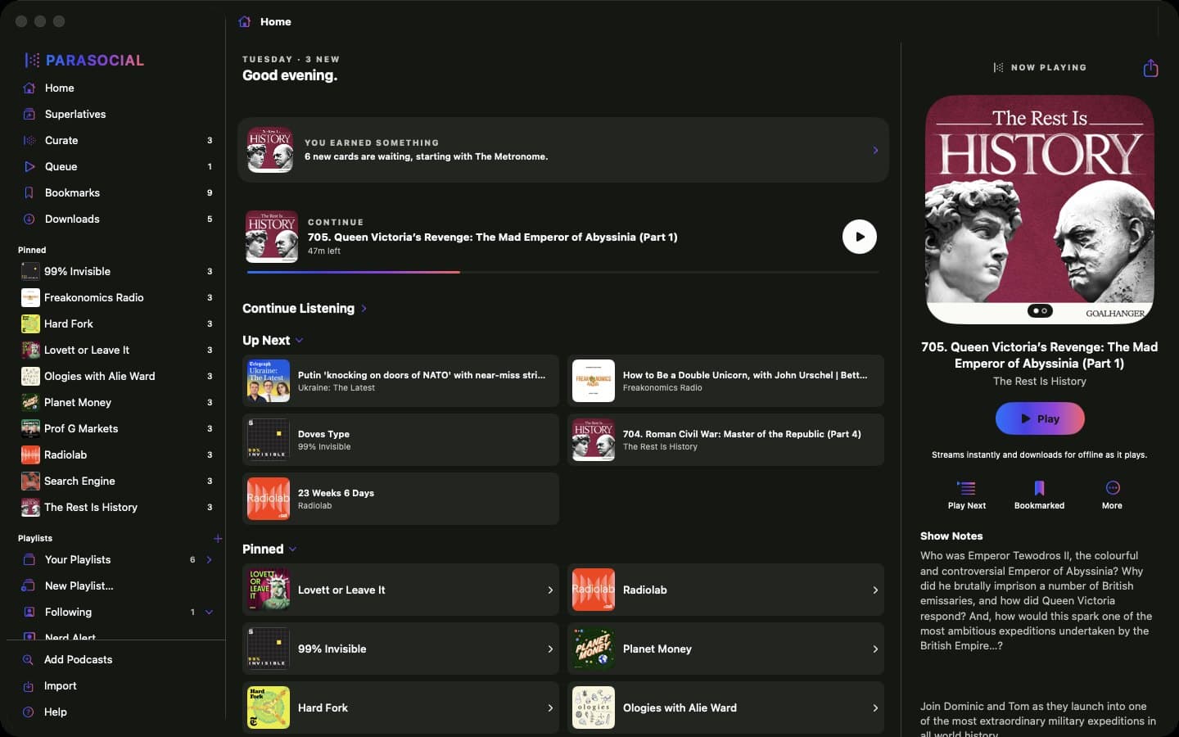Open 23 Weeks 6 Days episode

400,499
